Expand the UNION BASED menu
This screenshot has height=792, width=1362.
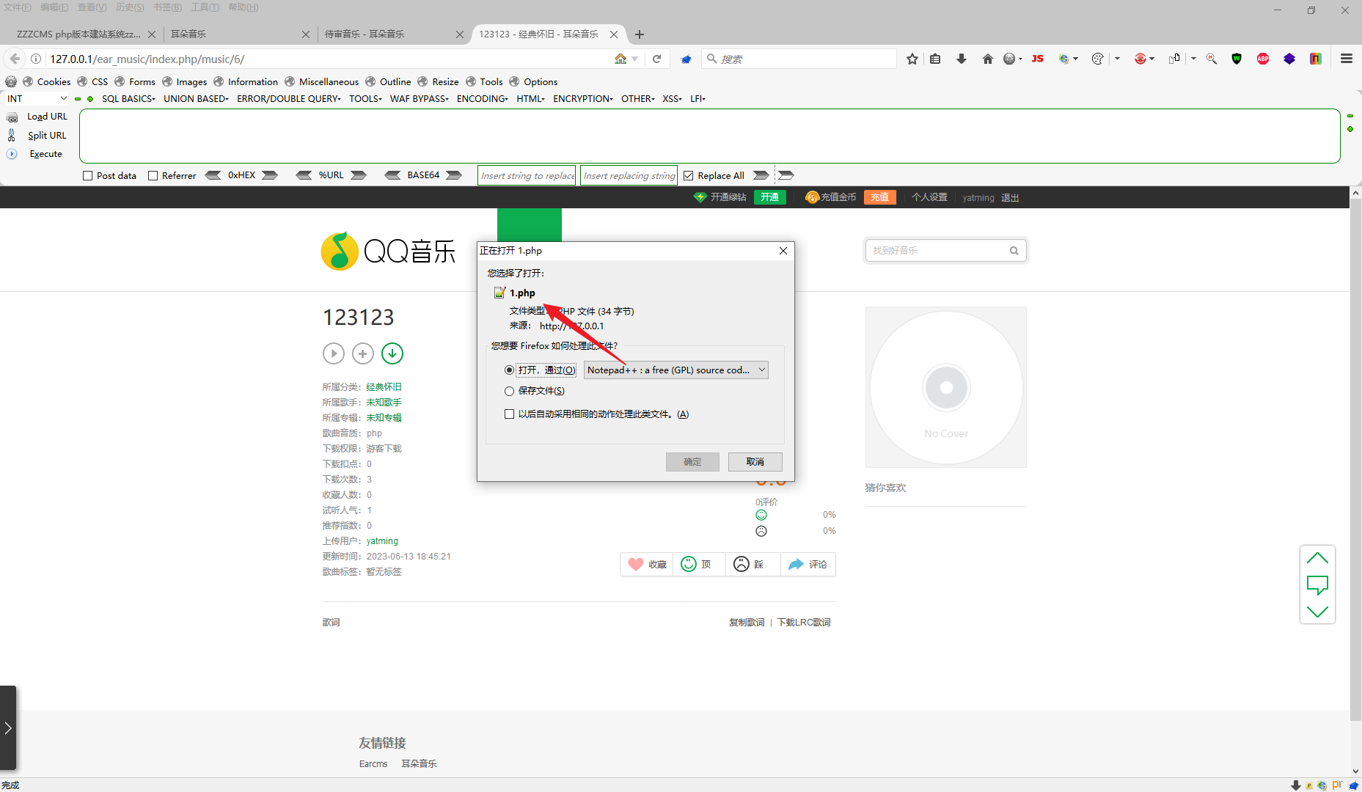click(196, 99)
